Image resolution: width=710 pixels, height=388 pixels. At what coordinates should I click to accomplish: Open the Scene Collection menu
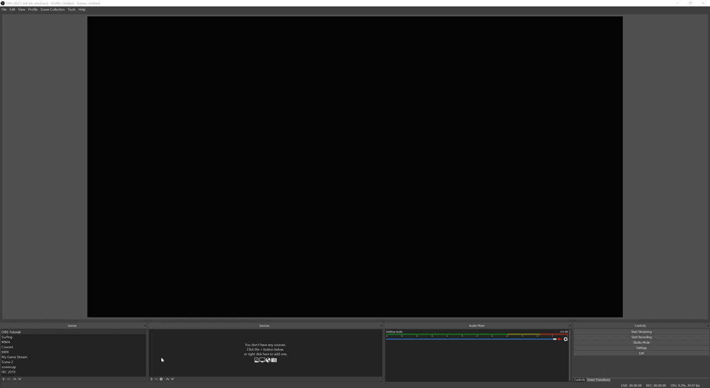click(x=52, y=9)
